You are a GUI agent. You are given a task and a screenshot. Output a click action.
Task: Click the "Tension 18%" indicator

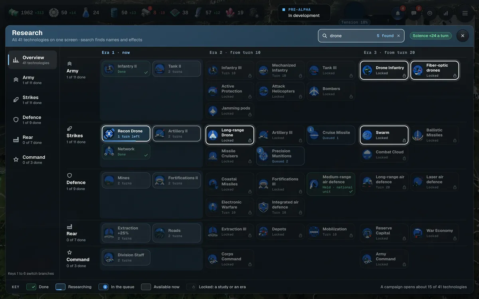tap(354, 22)
